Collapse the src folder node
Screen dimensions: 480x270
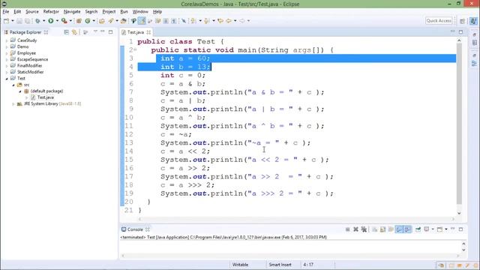coord(13,85)
